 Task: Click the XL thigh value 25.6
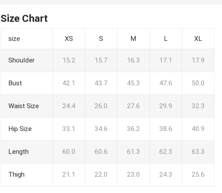pyautogui.click(x=198, y=175)
